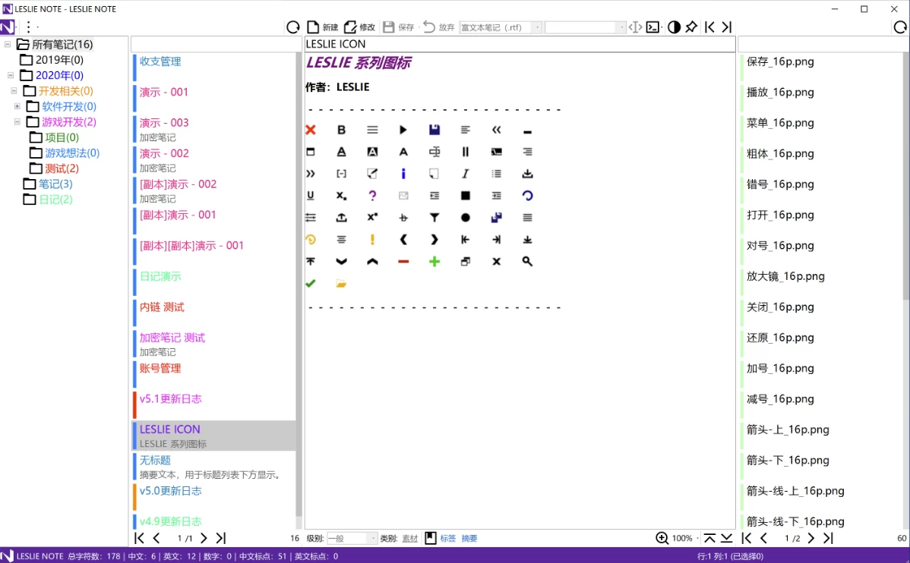Expand the 软件开发 tree node
The image size is (910, 563).
pos(17,106)
